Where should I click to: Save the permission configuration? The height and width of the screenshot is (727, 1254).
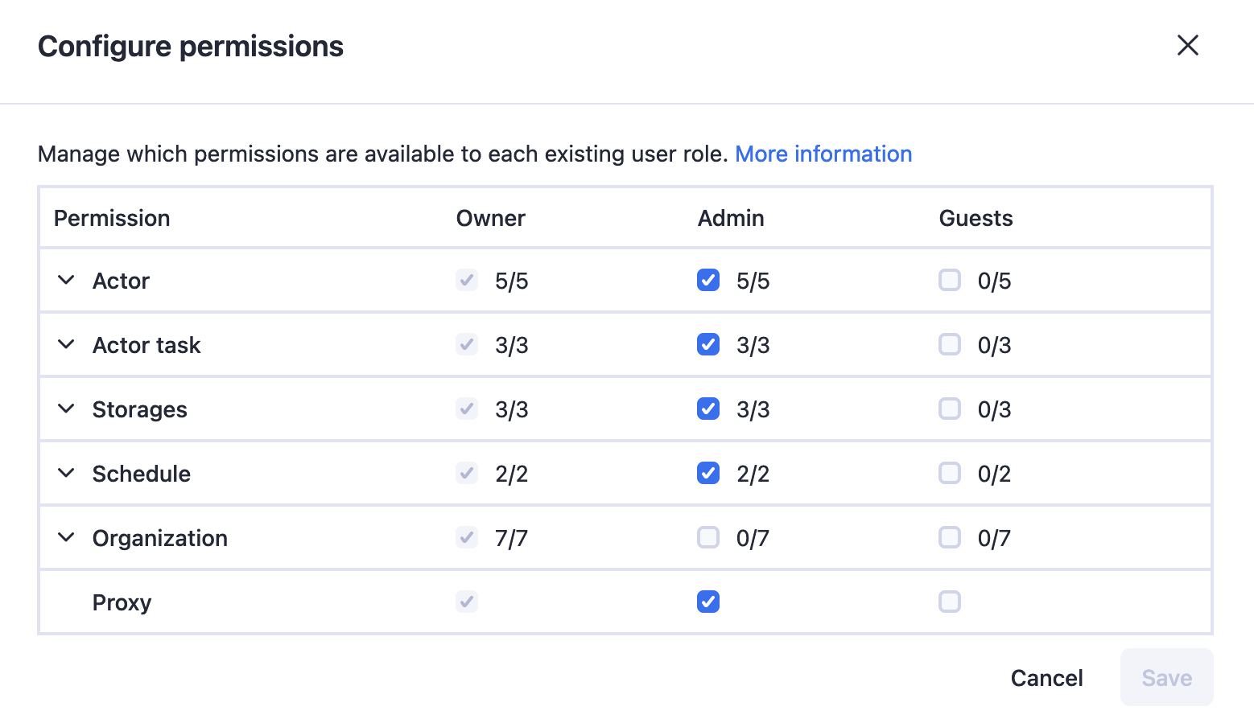point(1166,677)
